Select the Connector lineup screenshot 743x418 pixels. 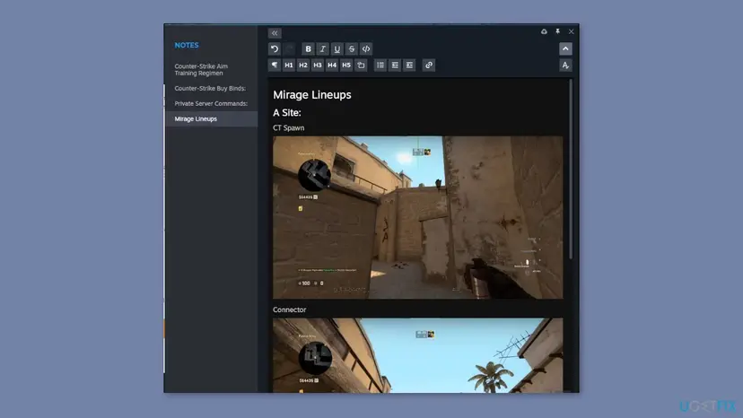point(417,355)
